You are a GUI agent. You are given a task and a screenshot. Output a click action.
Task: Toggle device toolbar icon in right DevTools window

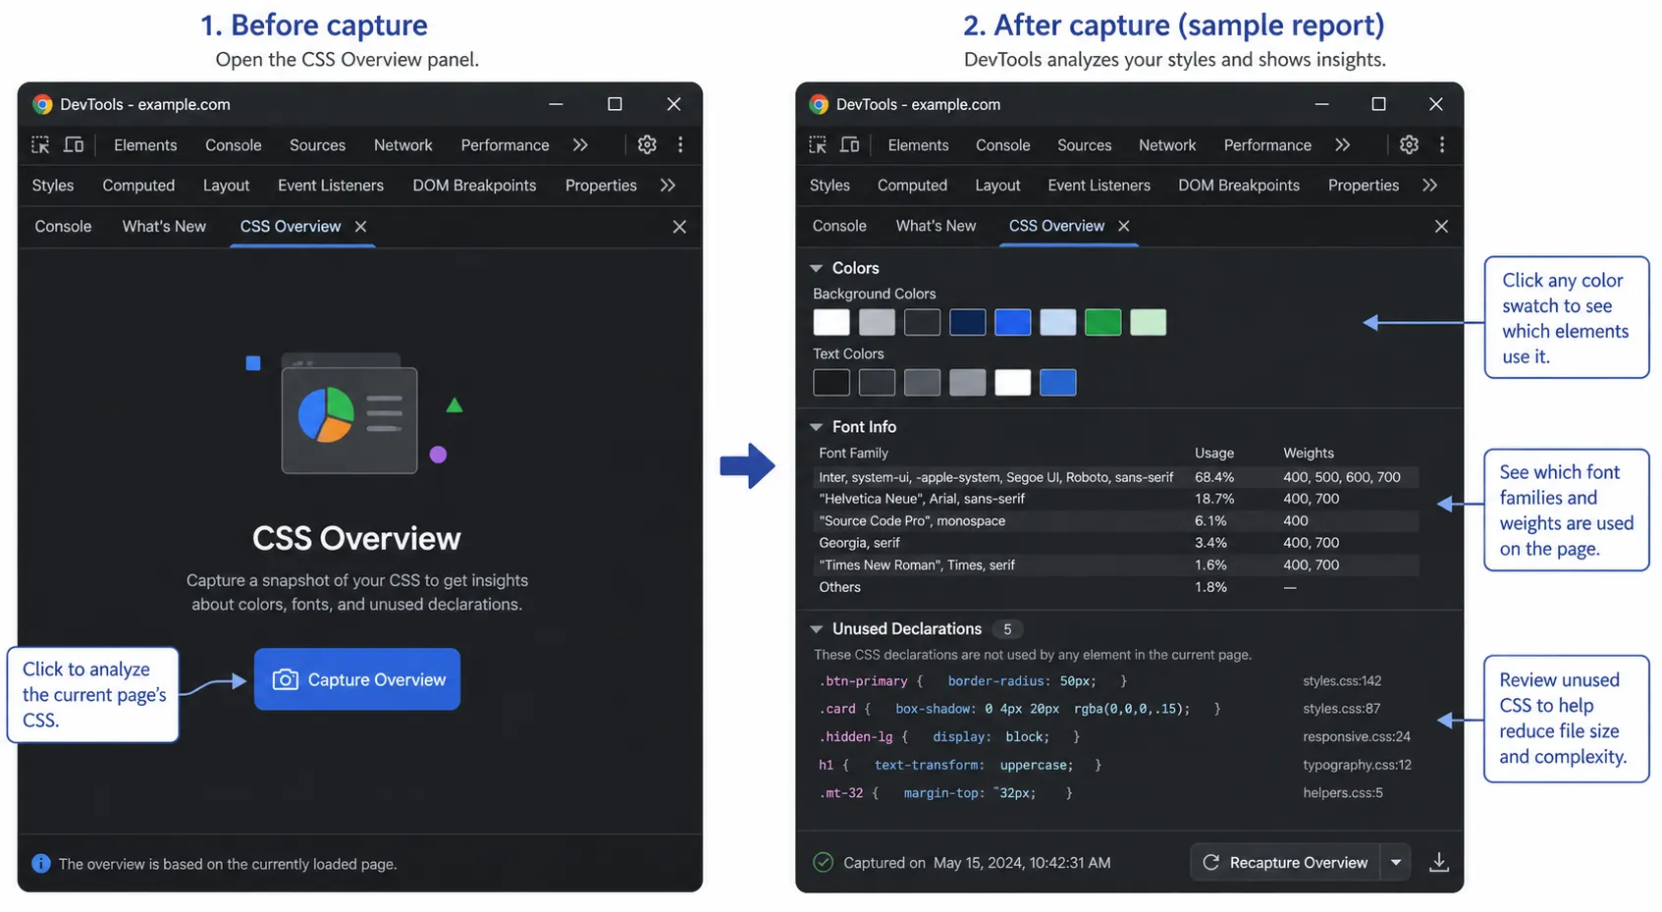(850, 144)
